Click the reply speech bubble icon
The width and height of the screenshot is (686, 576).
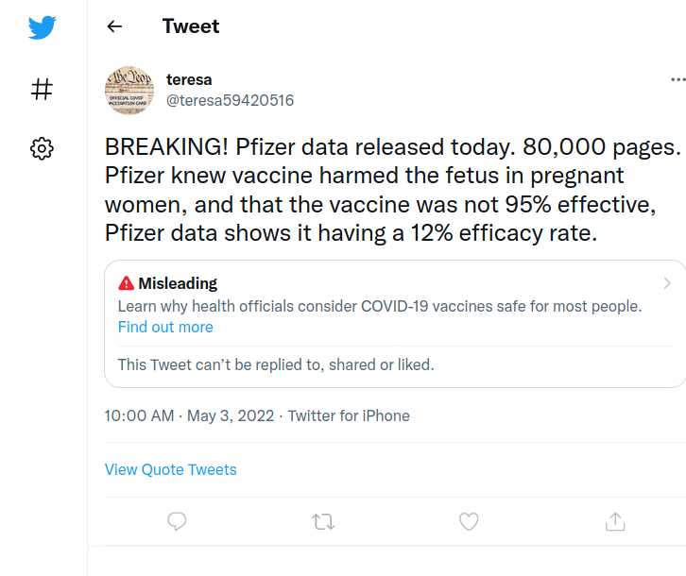coord(177,521)
